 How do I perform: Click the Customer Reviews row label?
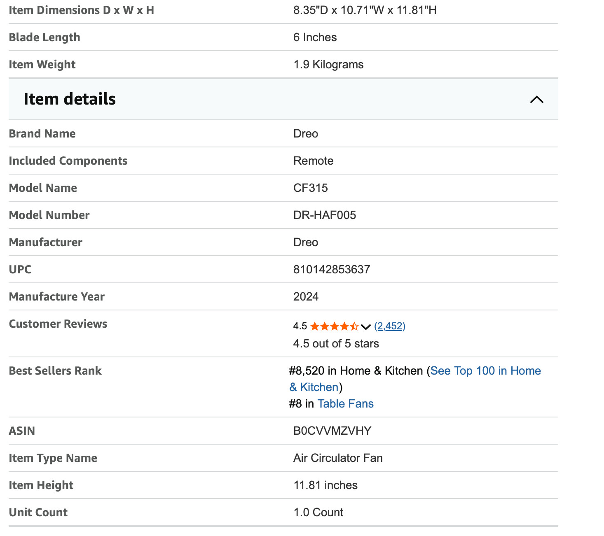pos(58,324)
